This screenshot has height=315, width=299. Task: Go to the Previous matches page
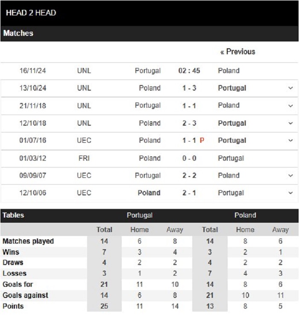(x=237, y=52)
